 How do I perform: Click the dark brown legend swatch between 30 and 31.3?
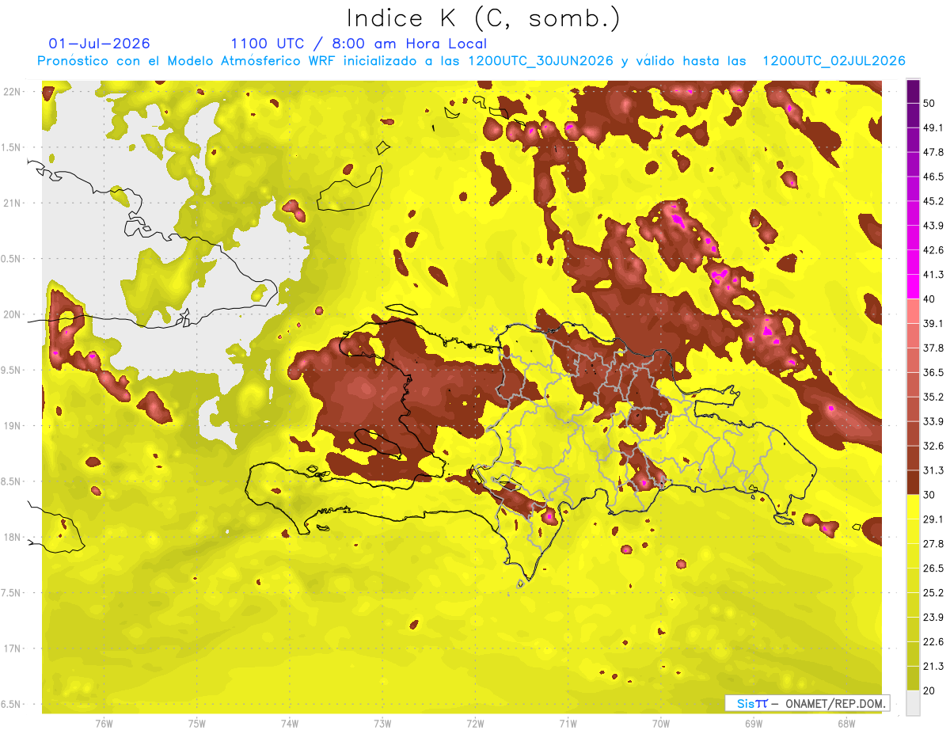(x=913, y=483)
